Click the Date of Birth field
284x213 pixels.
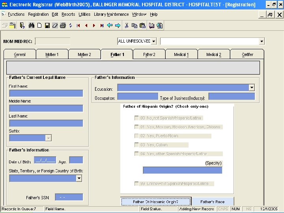click(45, 160)
